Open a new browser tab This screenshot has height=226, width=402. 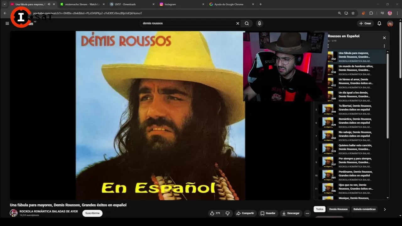point(261,4)
